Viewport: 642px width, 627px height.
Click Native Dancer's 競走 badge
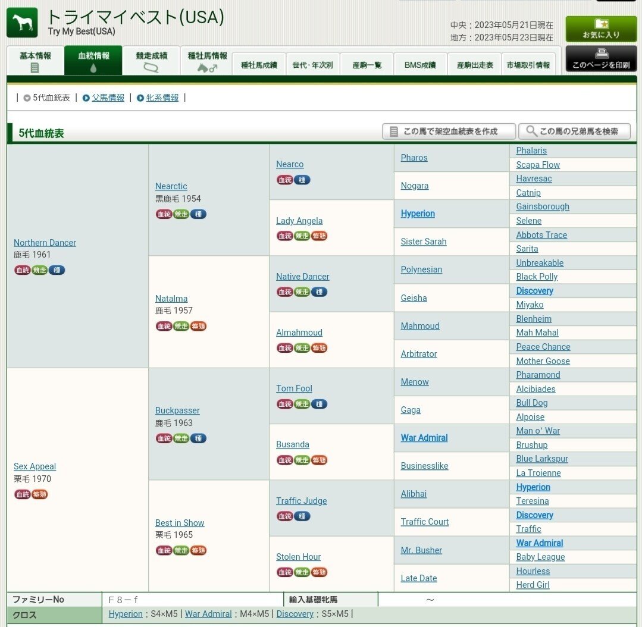click(x=302, y=292)
